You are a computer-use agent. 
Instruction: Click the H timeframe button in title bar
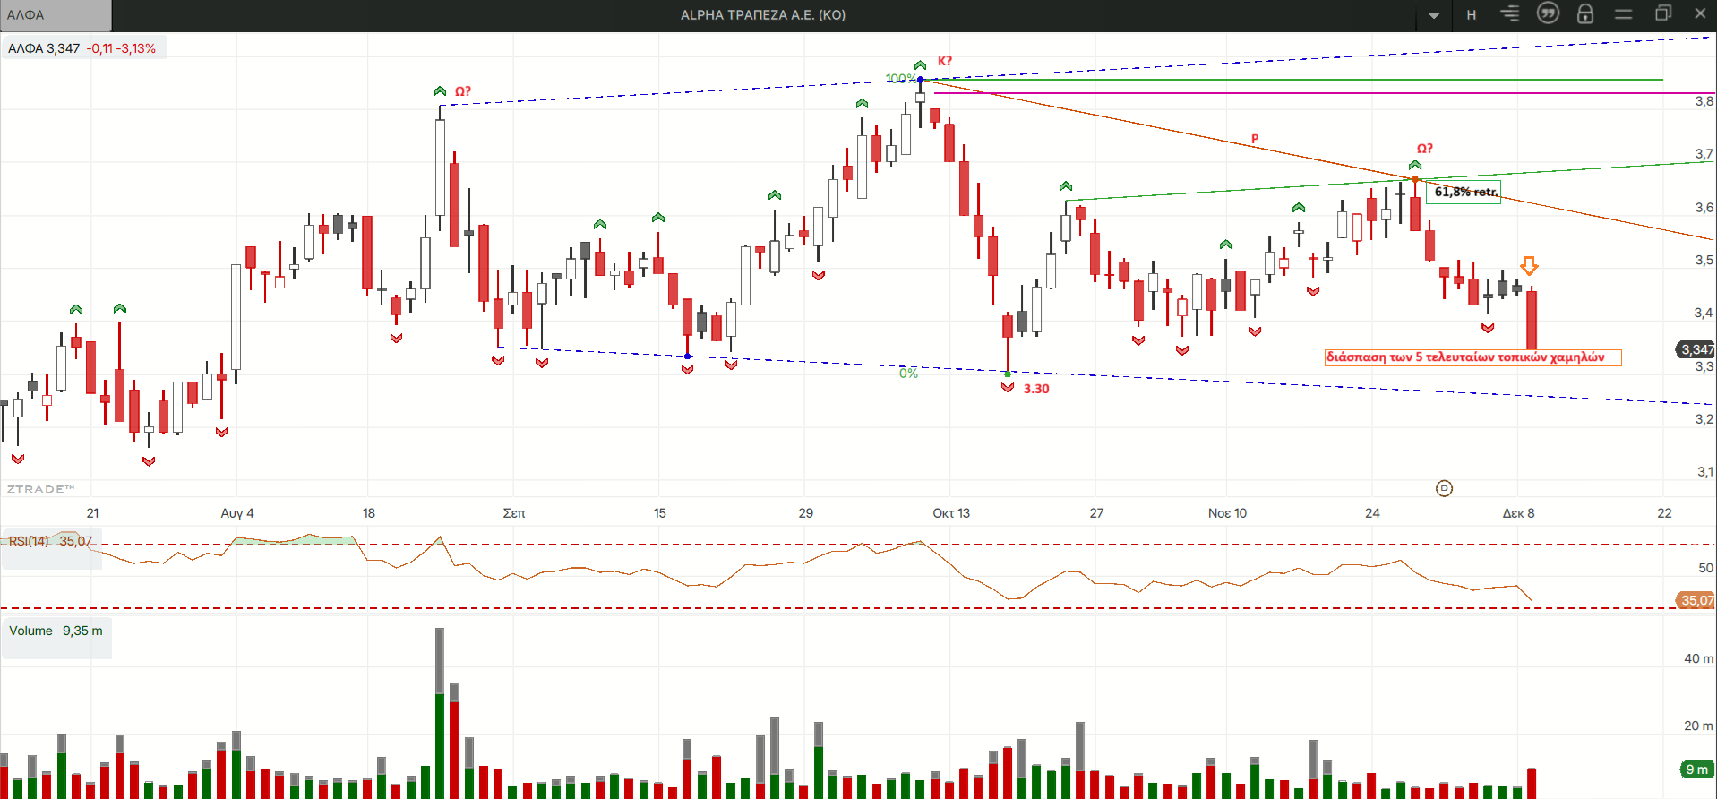click(1471, 14)
